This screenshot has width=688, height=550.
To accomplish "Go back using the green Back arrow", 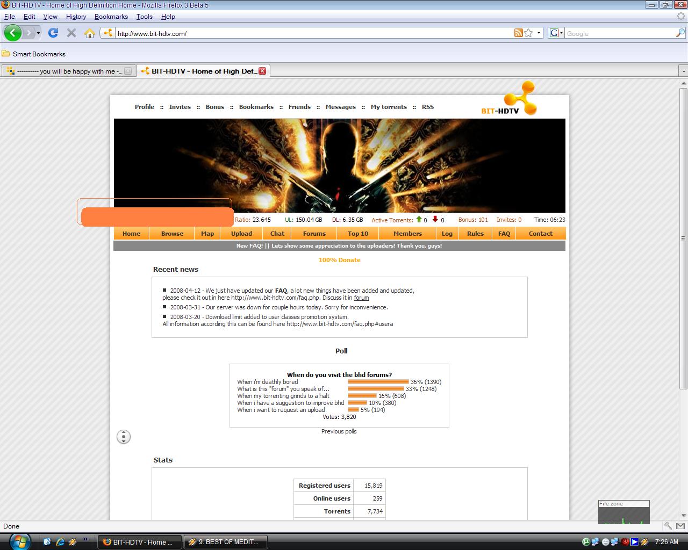I will point(13,33).
